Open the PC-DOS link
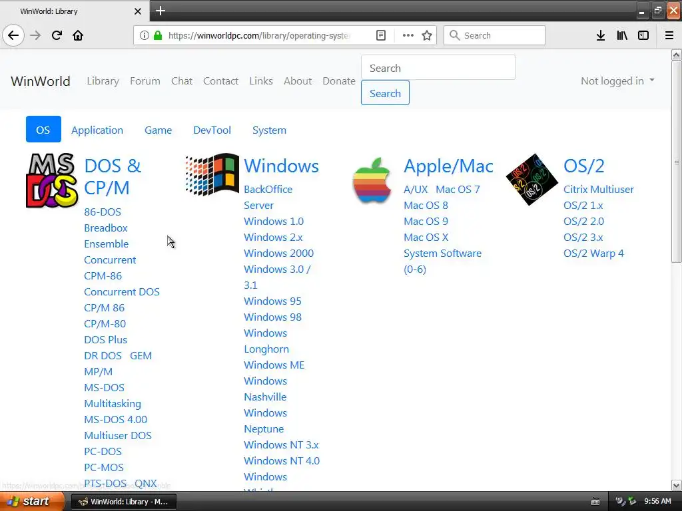The height and width of the screenshot is (511, 682). (103, 451)
